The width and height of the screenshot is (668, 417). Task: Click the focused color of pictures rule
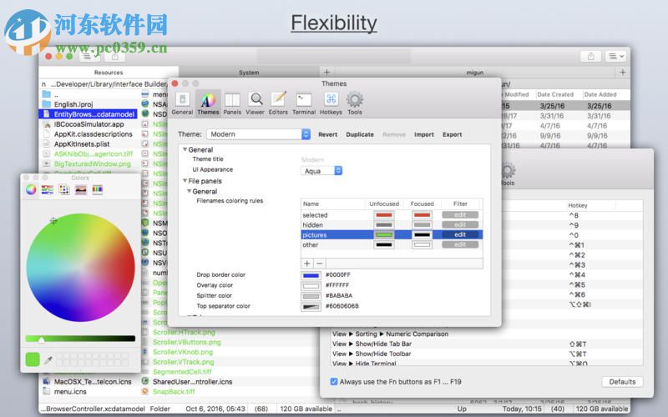tap(423, 234)
